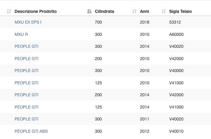Click sort arrows icon next to Anni

134,11
